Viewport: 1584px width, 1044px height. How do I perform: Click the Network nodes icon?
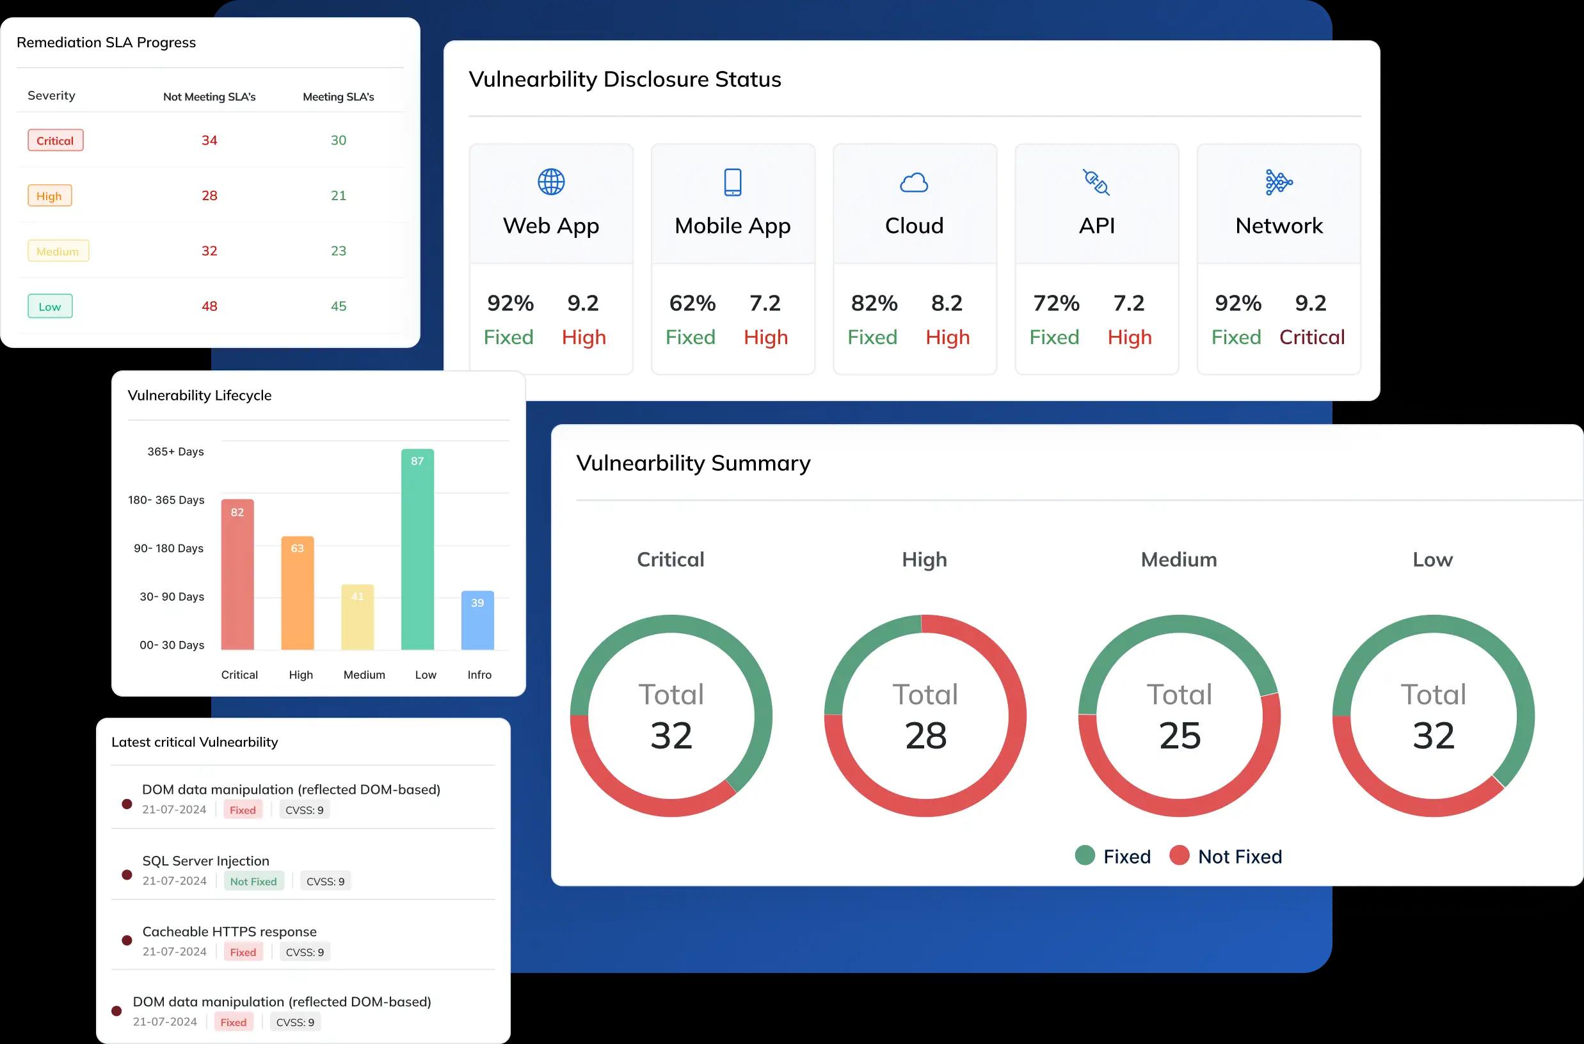click(x=1278, y=182)
